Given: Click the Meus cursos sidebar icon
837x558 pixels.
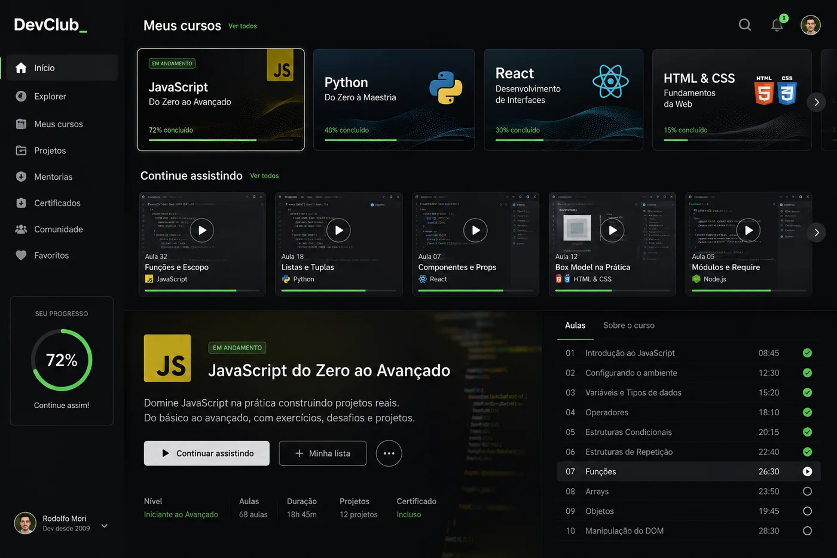Looking at the screenshot, I should [x=21, y=124].
